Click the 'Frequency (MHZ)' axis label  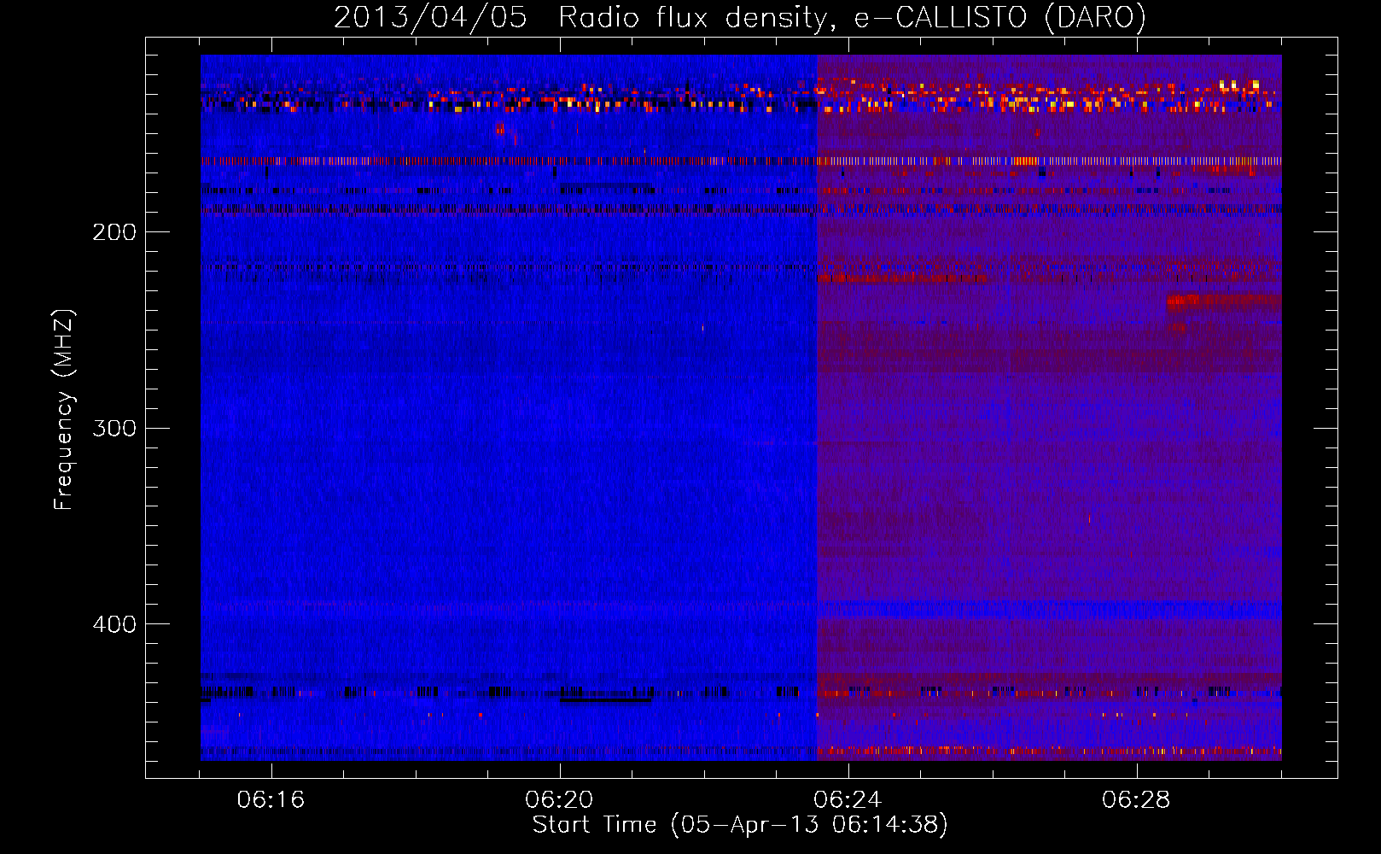pos(64,410)
